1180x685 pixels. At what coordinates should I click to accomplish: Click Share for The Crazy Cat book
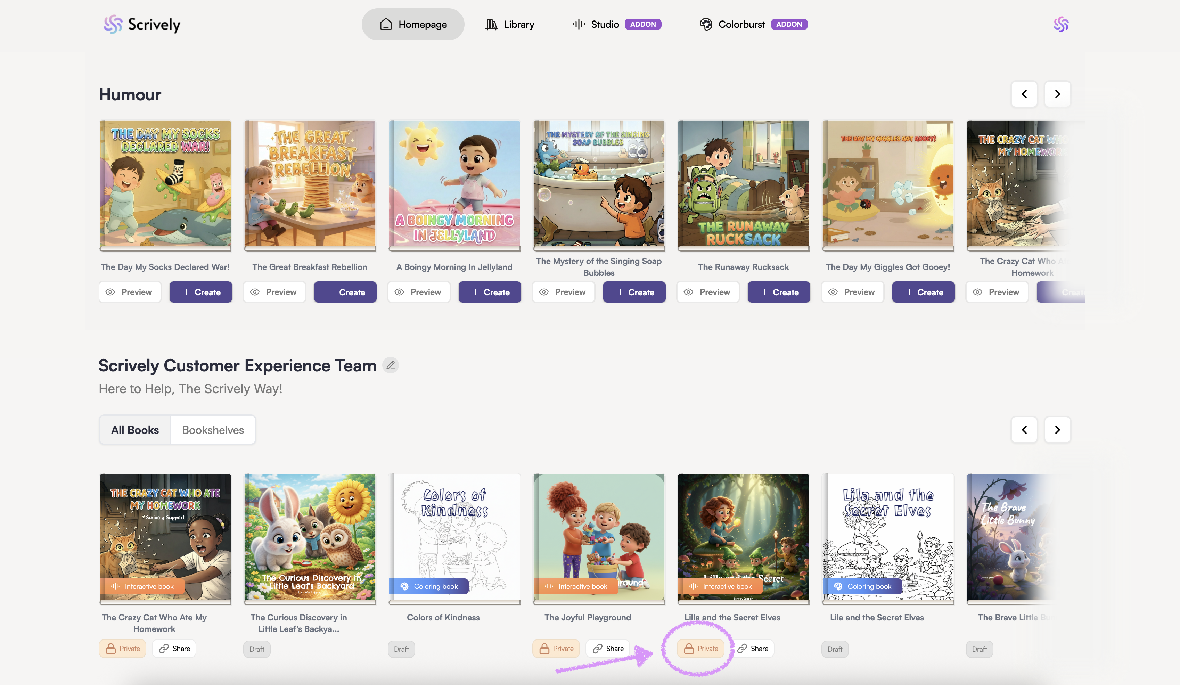tap(174, 649)
